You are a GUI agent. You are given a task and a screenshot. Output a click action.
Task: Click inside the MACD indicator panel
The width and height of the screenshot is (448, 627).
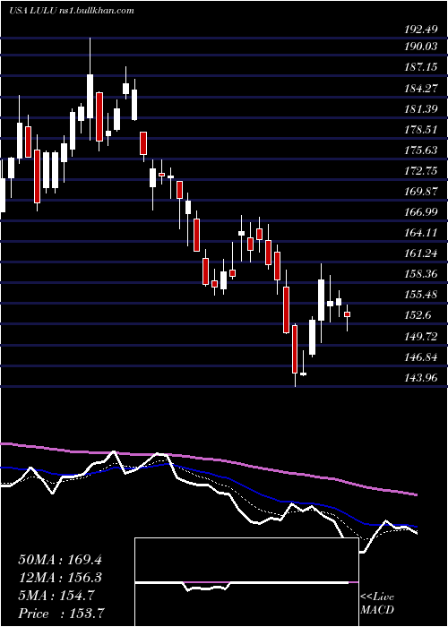click(246, 582)
